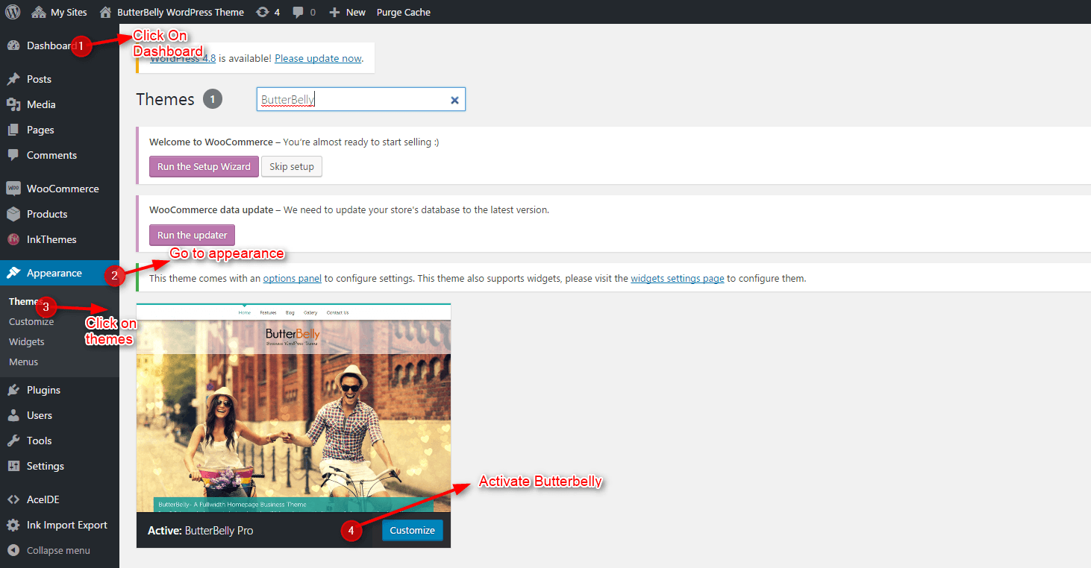Click WooCommerce data update notice text
This screenshot has width=1091, height=568.
349,210
